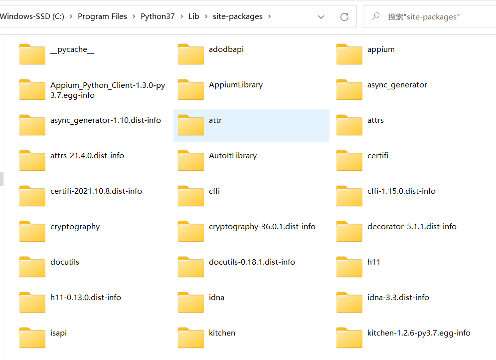Select the adodbapi folder icon
The image size is (496, 360).
[x=191, y=54]
